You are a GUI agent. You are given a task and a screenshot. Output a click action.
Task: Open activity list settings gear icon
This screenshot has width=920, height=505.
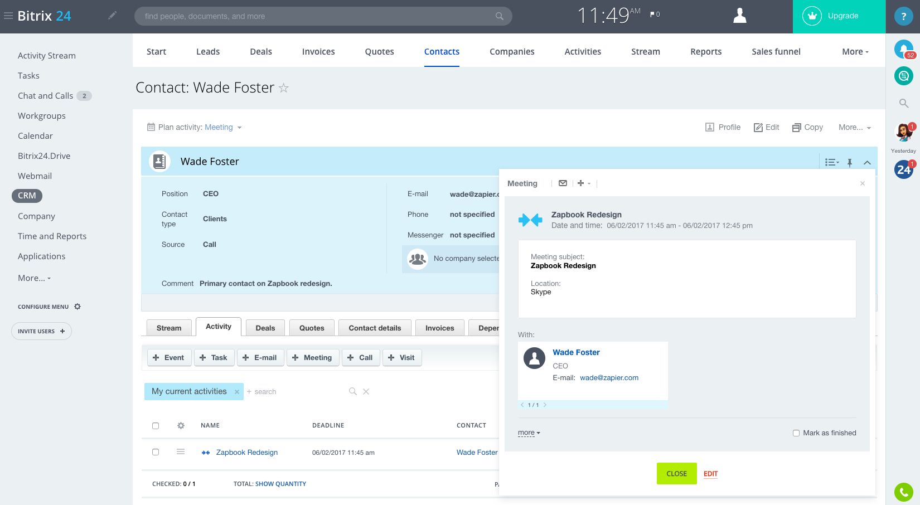click(x=181, y=425)
